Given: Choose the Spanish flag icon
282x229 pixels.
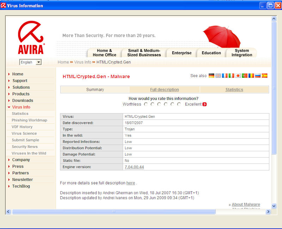Looking at the screenshot, I should [264, 76].
